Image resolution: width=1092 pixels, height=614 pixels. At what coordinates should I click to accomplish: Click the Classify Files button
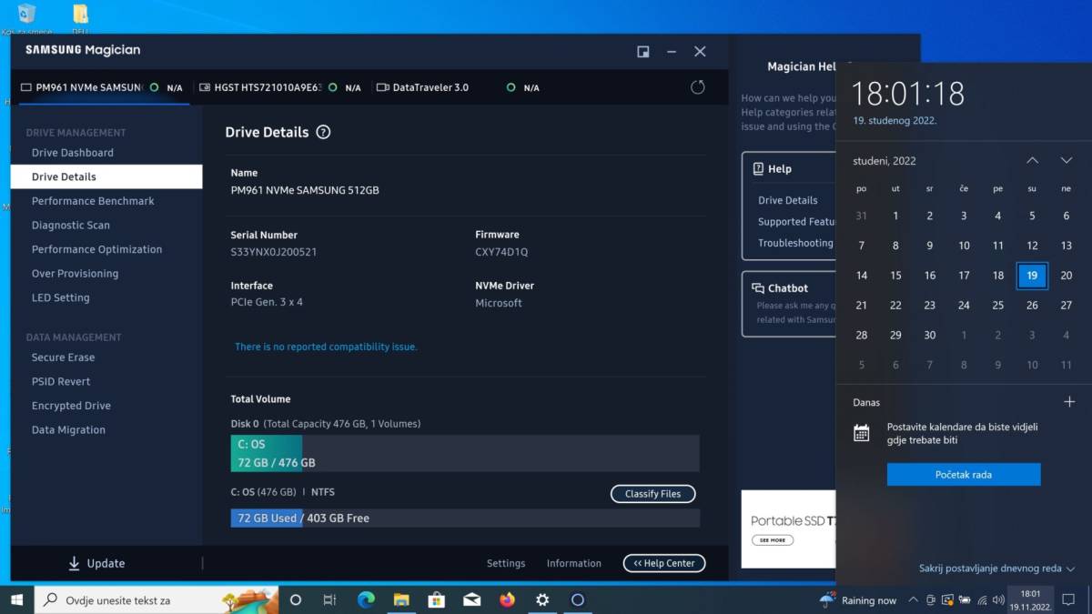coord(652,494)
